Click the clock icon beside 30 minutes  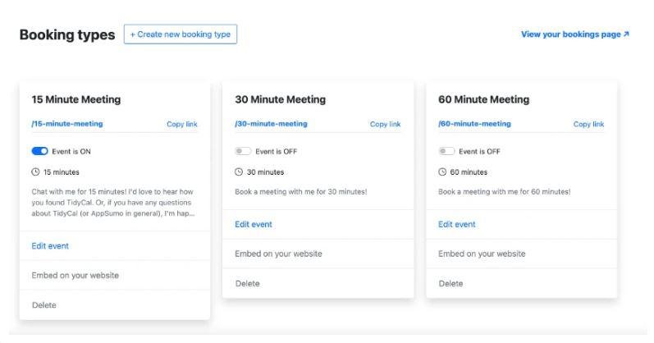point(239,172)
